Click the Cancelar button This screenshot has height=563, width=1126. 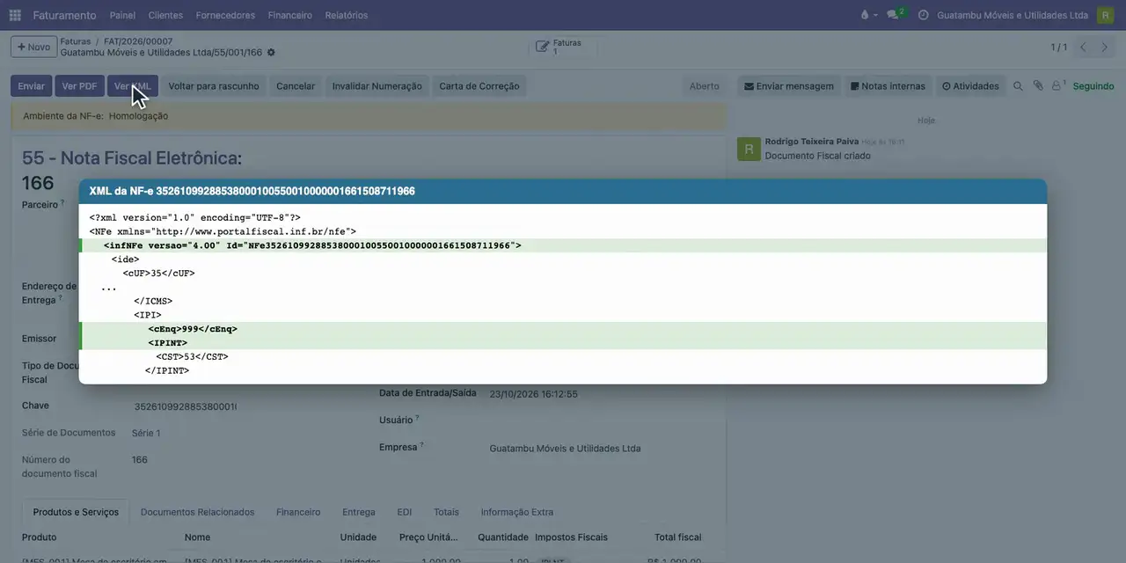[x=296, y=86]
